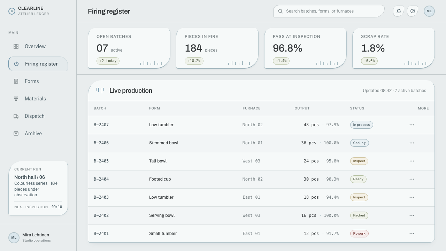Open the Current Run North hall / 06 card
446x251 pixels.
click(38, 188)
